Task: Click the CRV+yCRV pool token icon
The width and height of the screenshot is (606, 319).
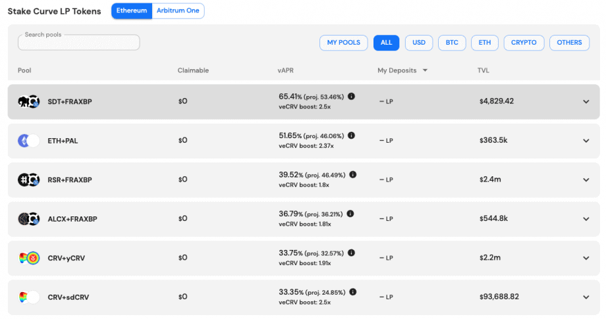Action: pyautogui.click(x=28, y=258)
